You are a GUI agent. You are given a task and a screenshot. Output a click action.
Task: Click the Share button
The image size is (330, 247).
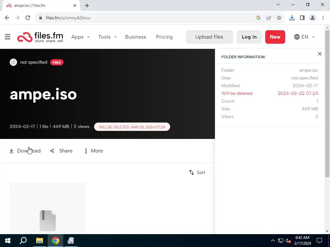(x=61, y=151)
